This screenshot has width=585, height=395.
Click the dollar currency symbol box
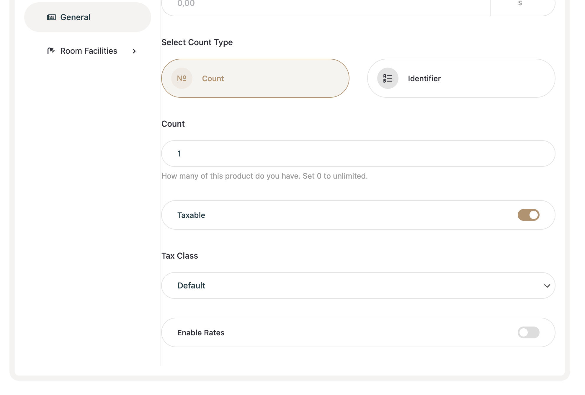[x=520, y=4]
